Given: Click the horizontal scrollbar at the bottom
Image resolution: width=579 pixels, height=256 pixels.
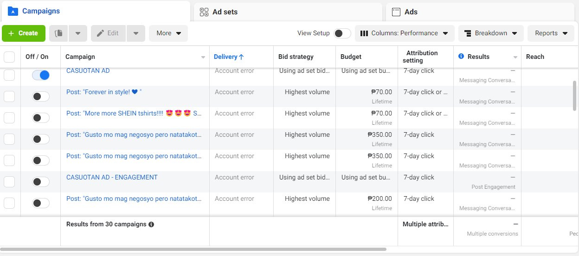Looking at the screenshot, I should (194, 250).
